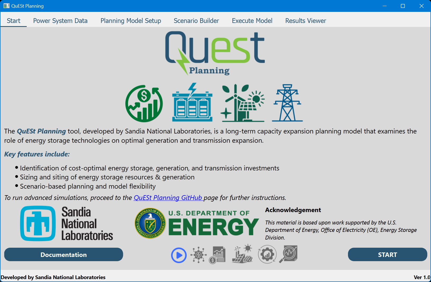Maximize the QuESt Planning window
This screenshot has width=431, height=282.
click(x=403, y=6)
